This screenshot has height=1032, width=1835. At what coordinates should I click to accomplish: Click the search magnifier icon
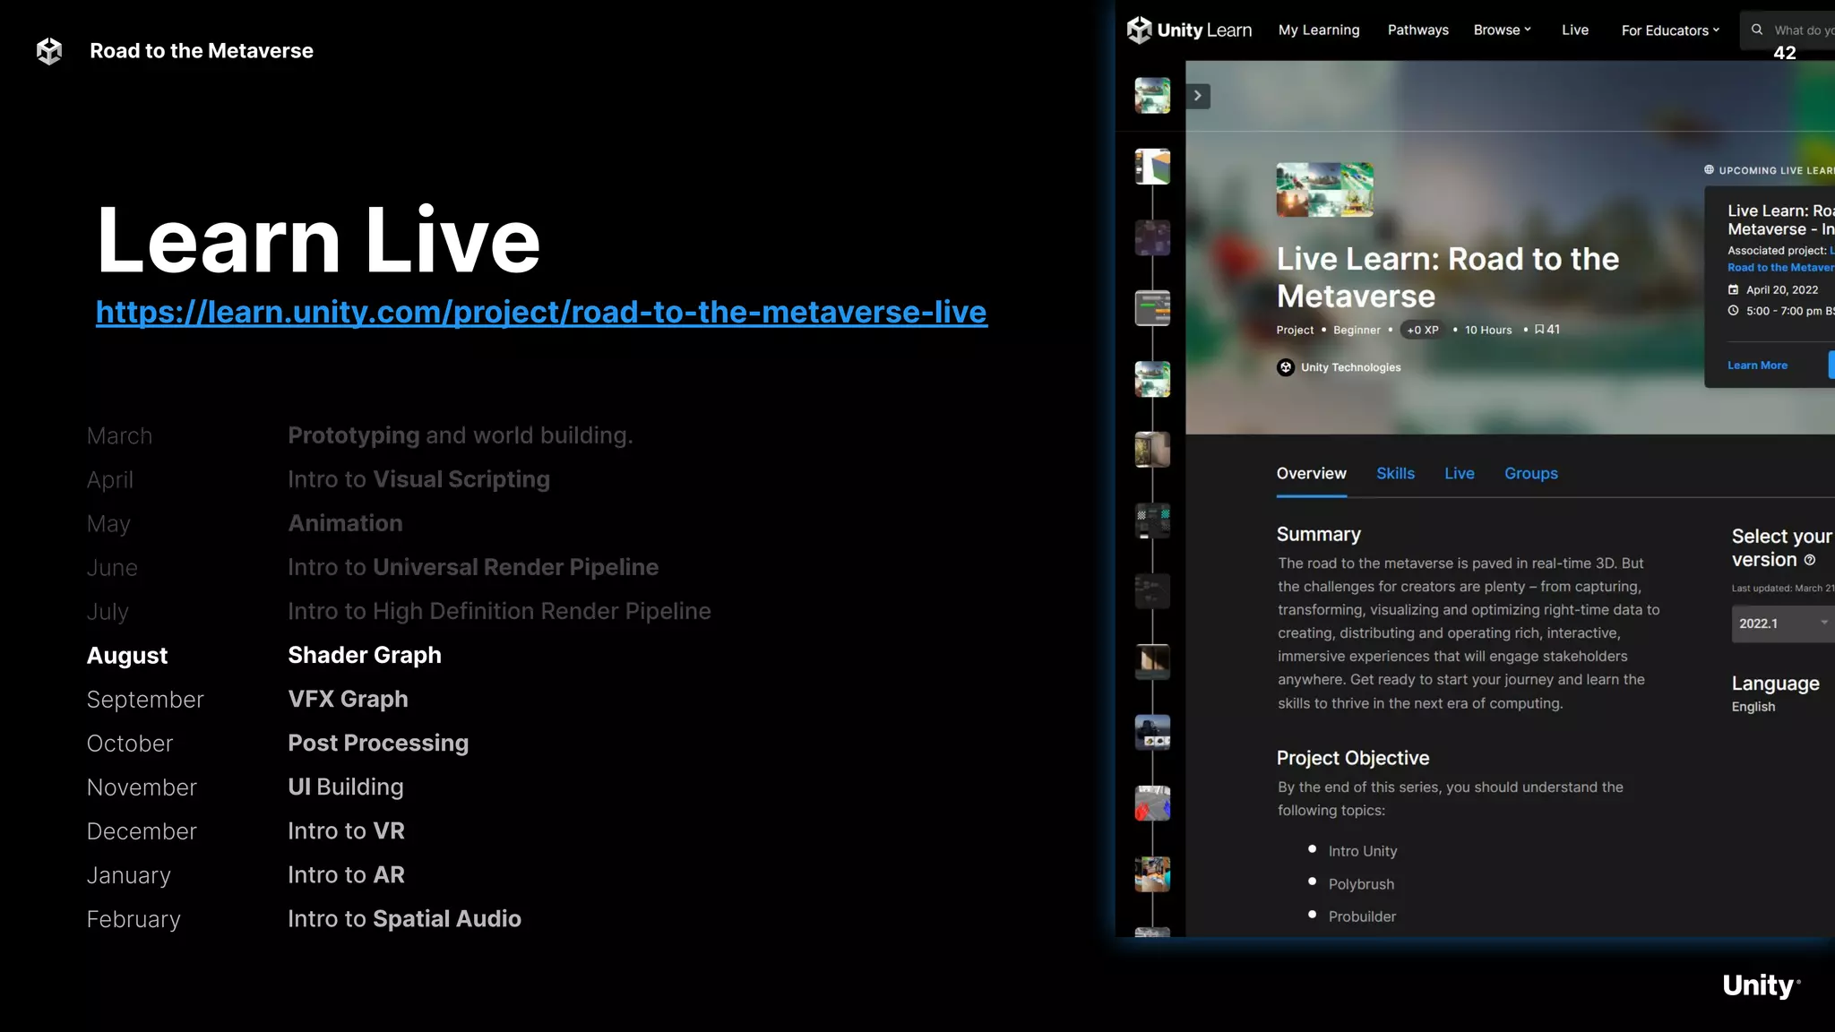pos(1757,30)
